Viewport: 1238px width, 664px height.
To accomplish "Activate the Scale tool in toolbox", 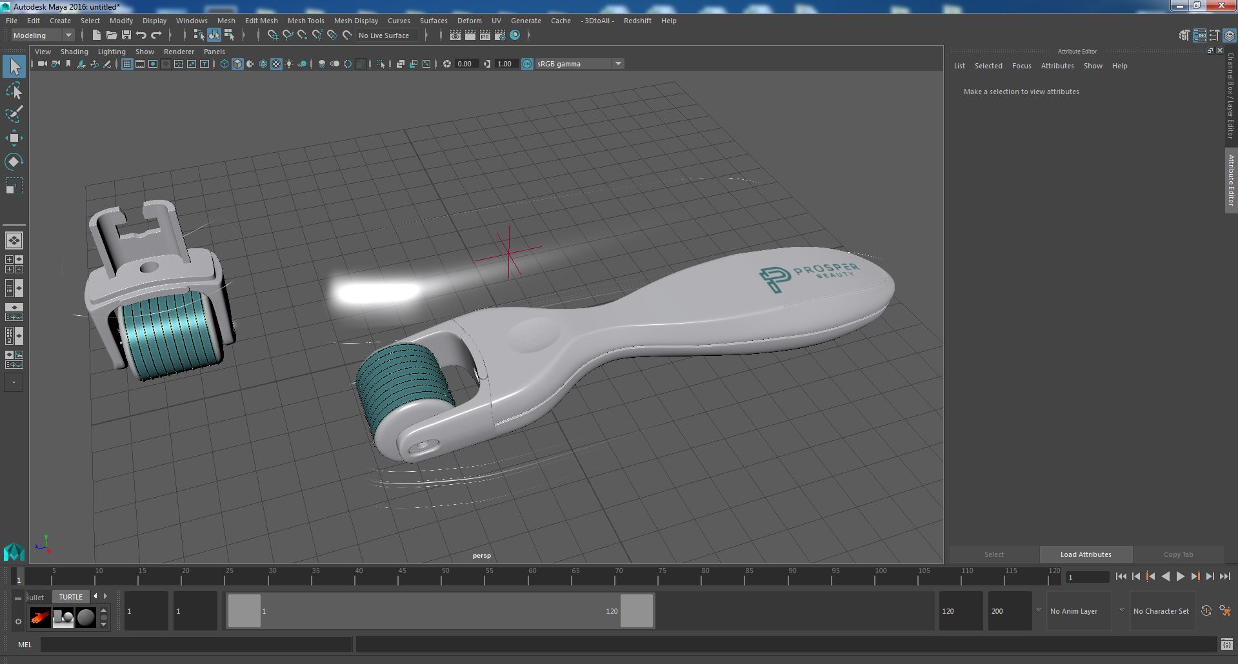I will [x=14, y=186].
